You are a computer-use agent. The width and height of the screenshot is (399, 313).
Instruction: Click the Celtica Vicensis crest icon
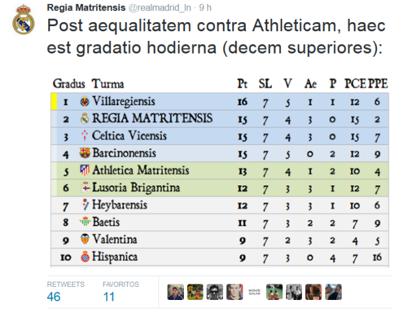(85, 136)
